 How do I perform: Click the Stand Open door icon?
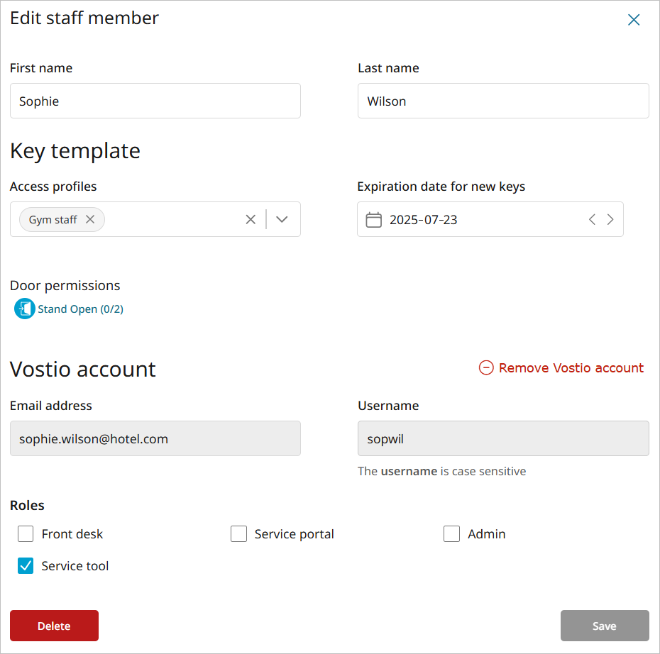25,309
